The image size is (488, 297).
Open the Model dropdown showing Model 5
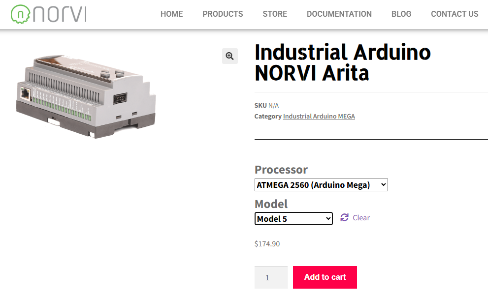click(x=293, y=218)
